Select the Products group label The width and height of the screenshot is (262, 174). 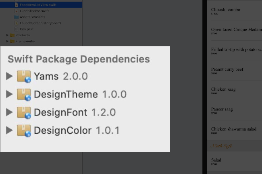tap(23, 35)
